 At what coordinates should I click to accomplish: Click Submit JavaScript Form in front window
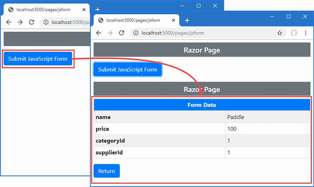pos(128,70)
